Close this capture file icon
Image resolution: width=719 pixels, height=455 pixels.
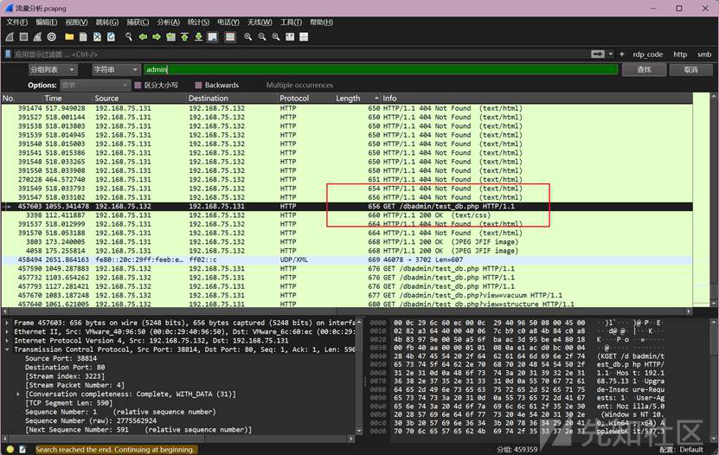pos(97,36)
